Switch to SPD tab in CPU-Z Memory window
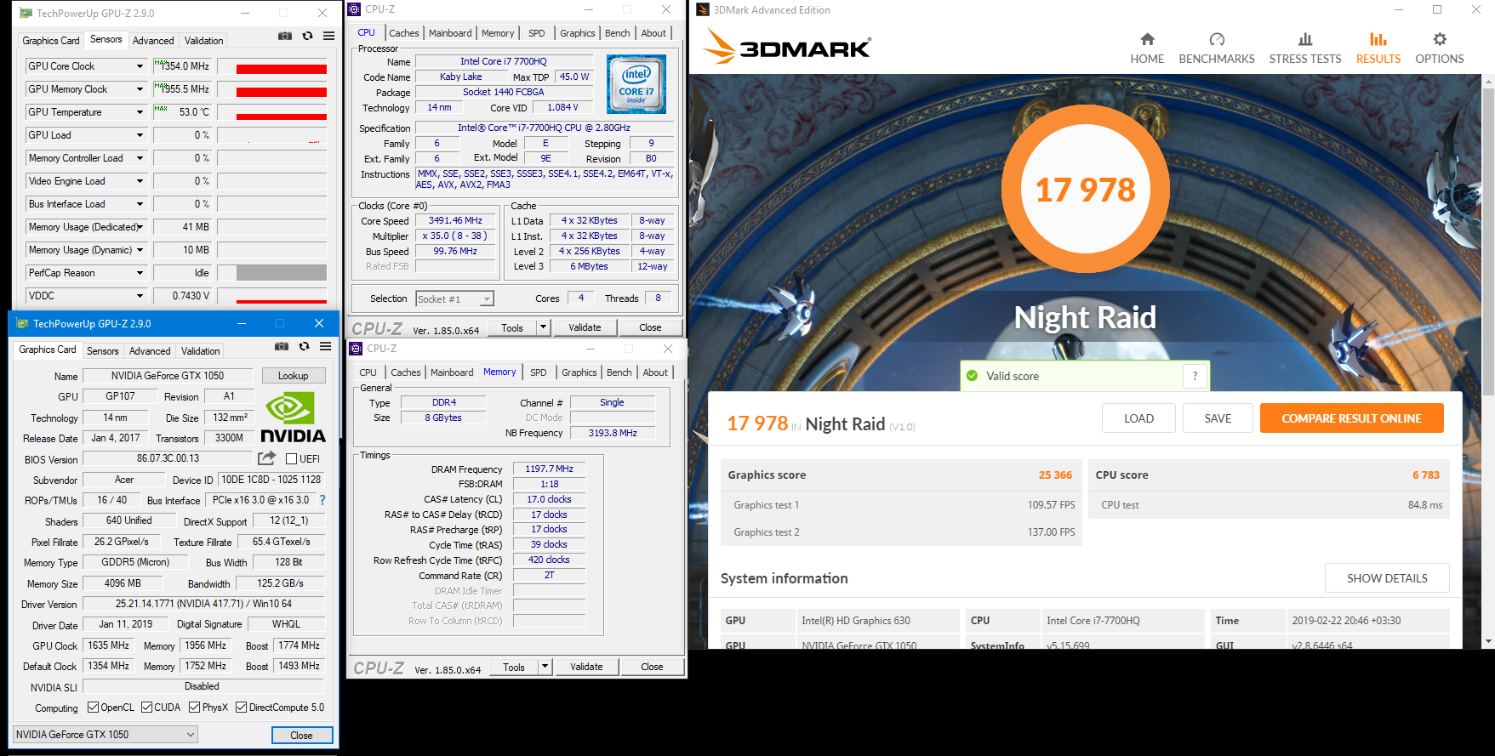Screen dimensions: 1495x756 tap(539, 372)
